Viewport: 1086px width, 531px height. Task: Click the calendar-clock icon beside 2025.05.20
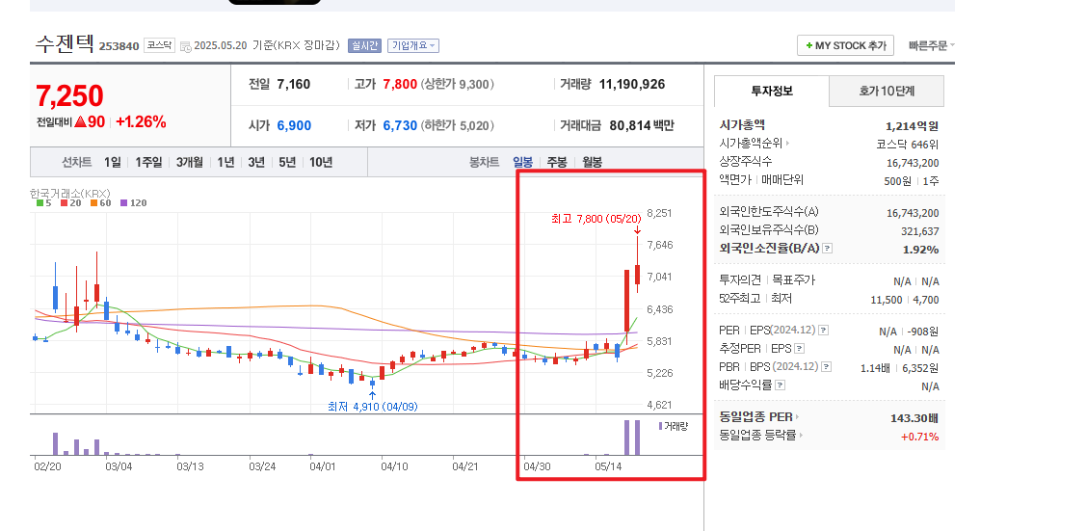pos(186,46)
